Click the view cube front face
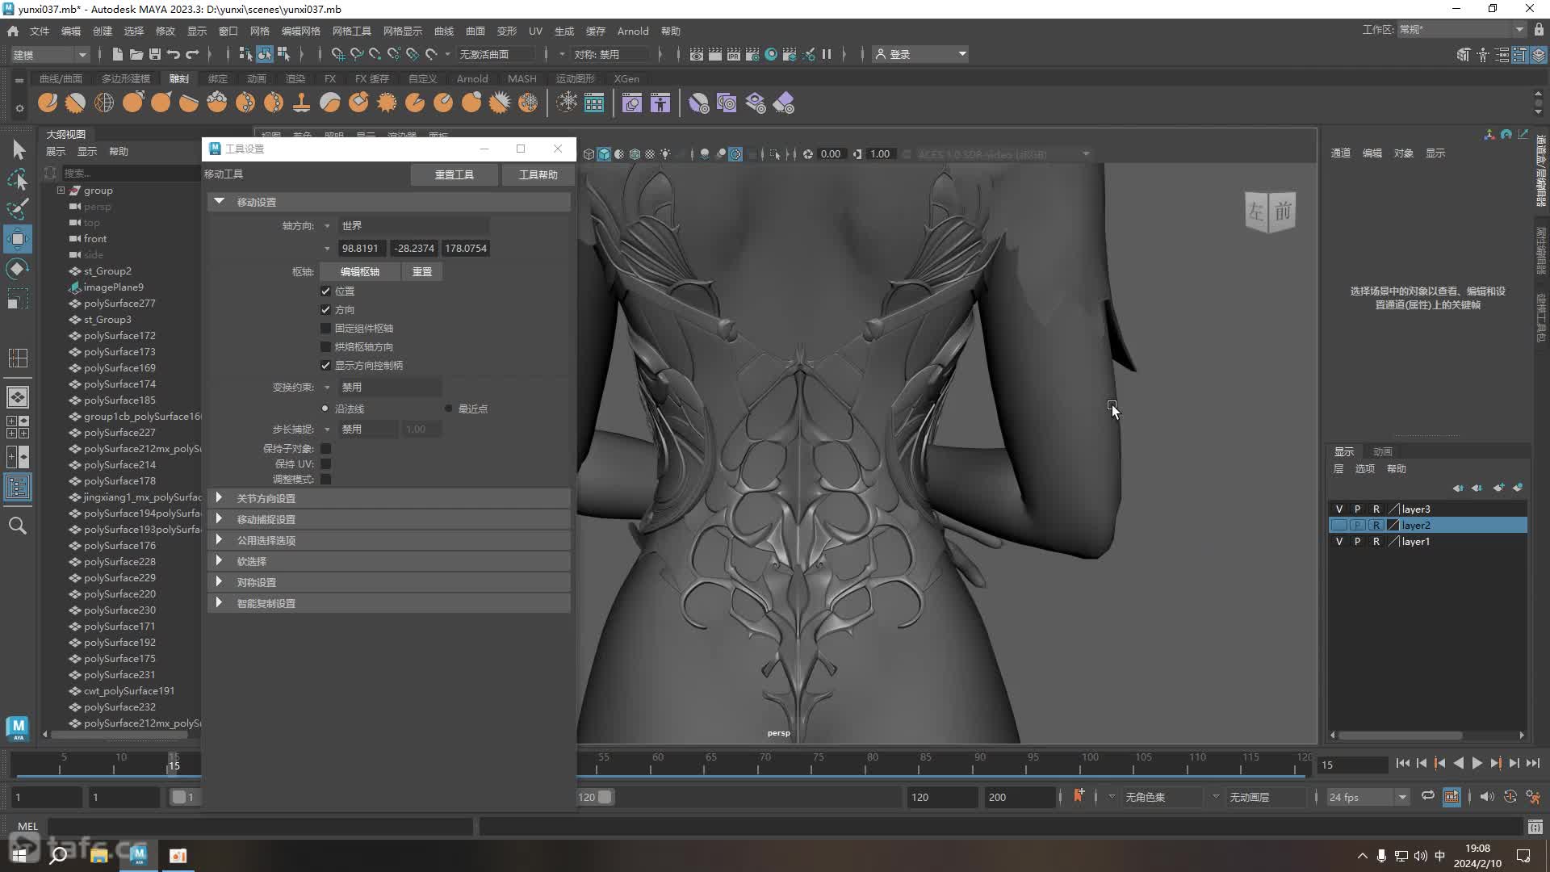The width and height of the screenshot is (1550, 872). pyautogui.click(x=1283, y=212)
